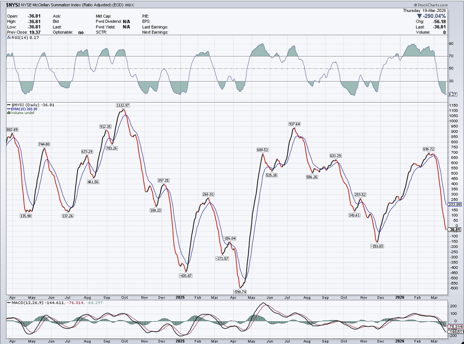Screen dimensions: 464x344
Task: Click the Volume value 0 in header
Action: (x=444, y=32)
